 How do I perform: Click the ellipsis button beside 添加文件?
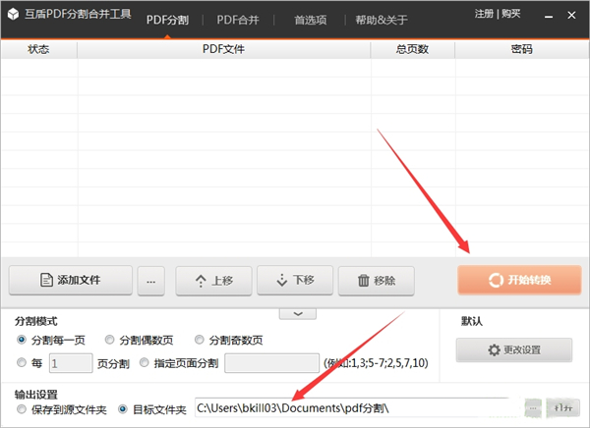150,281
